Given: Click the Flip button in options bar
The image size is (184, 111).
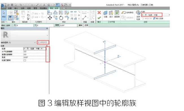Looking at the screenshot, I should click(x=81, y=25).
